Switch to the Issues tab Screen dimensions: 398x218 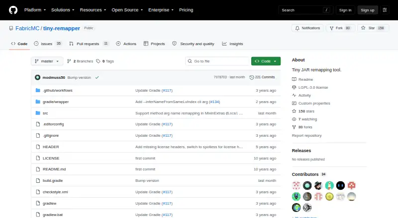(x=47, y=44)
